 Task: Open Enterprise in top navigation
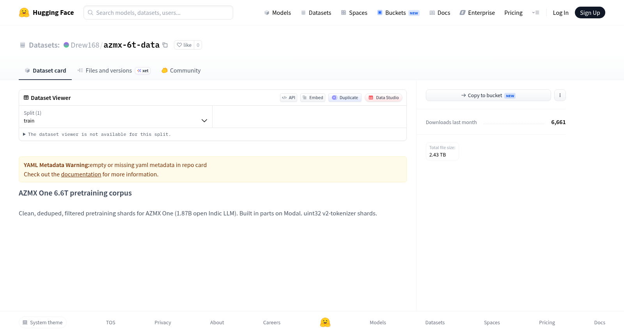[x=477, y=12]
